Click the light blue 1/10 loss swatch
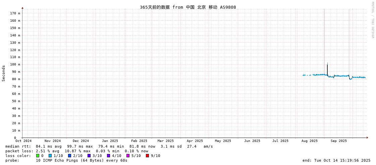This screenshot has height=165, width=376. pos(50,156)
